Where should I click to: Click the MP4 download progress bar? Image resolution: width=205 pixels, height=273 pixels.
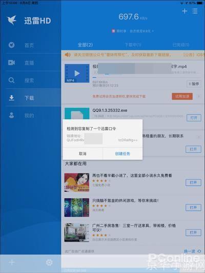pyautogui.click(x=146, y=77)
